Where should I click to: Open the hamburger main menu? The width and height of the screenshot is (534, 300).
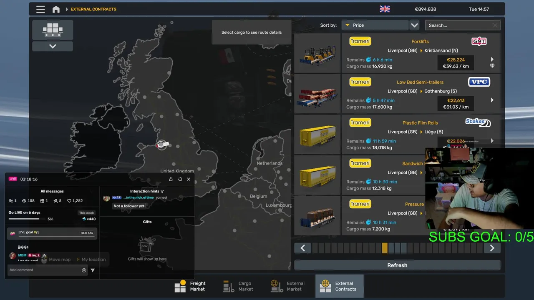click(x=40, y=9)
